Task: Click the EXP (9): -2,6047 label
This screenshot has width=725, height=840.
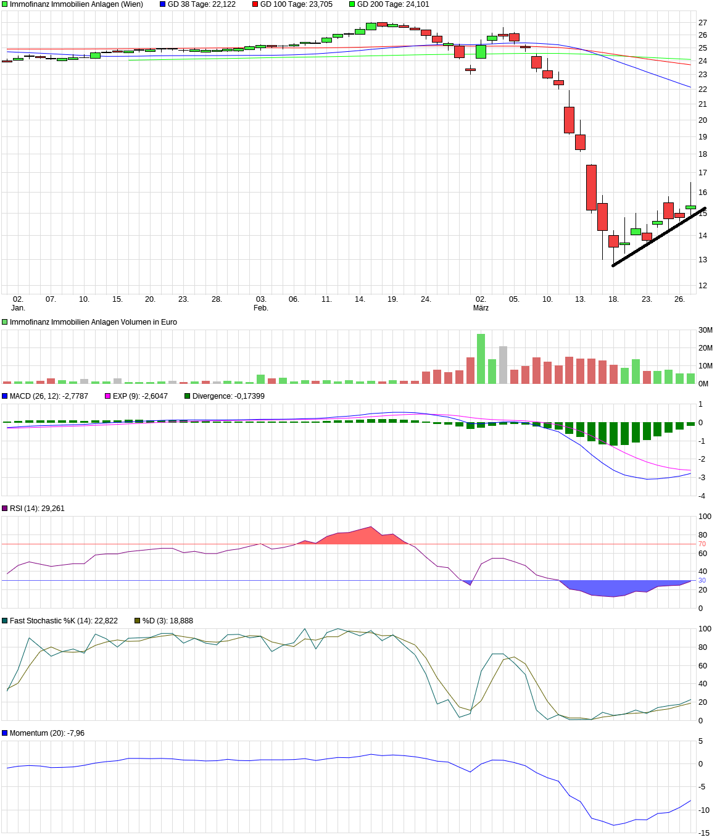Action: point(140,396)
